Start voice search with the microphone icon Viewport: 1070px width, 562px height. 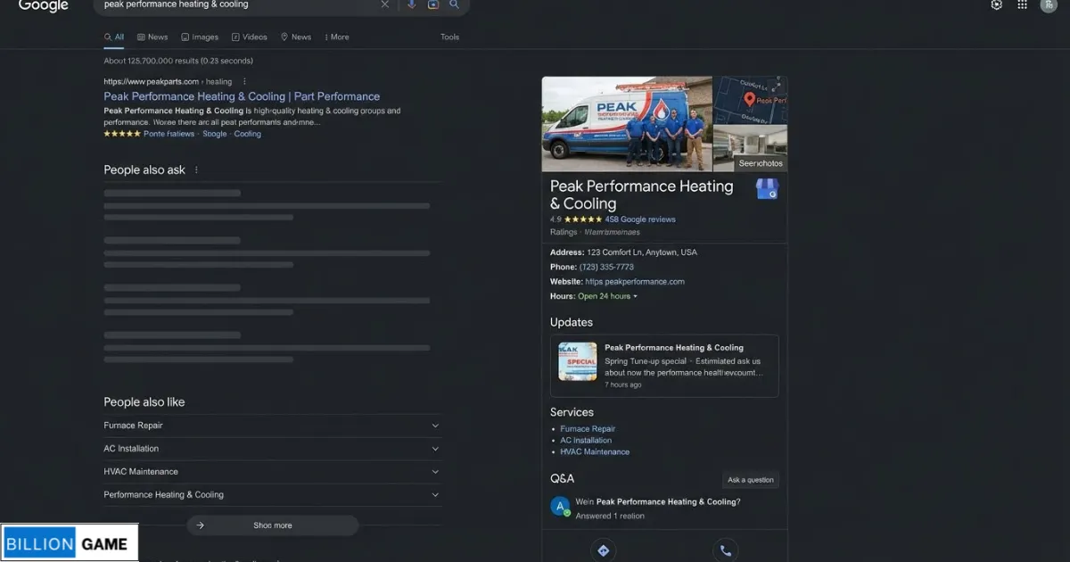411,4
